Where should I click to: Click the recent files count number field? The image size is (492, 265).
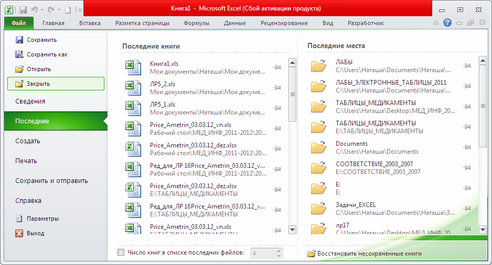(x=263, y=254)
